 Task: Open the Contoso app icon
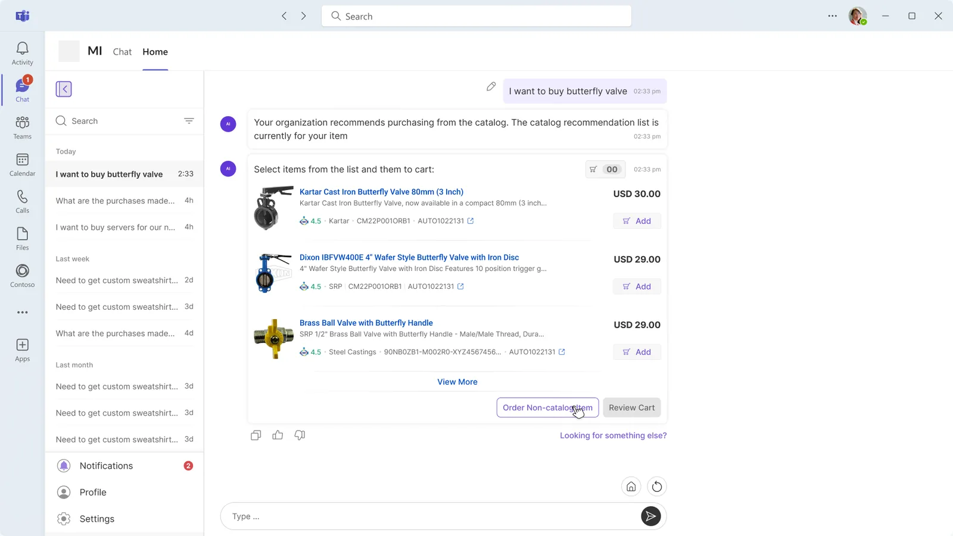click(x=22, y=276)
